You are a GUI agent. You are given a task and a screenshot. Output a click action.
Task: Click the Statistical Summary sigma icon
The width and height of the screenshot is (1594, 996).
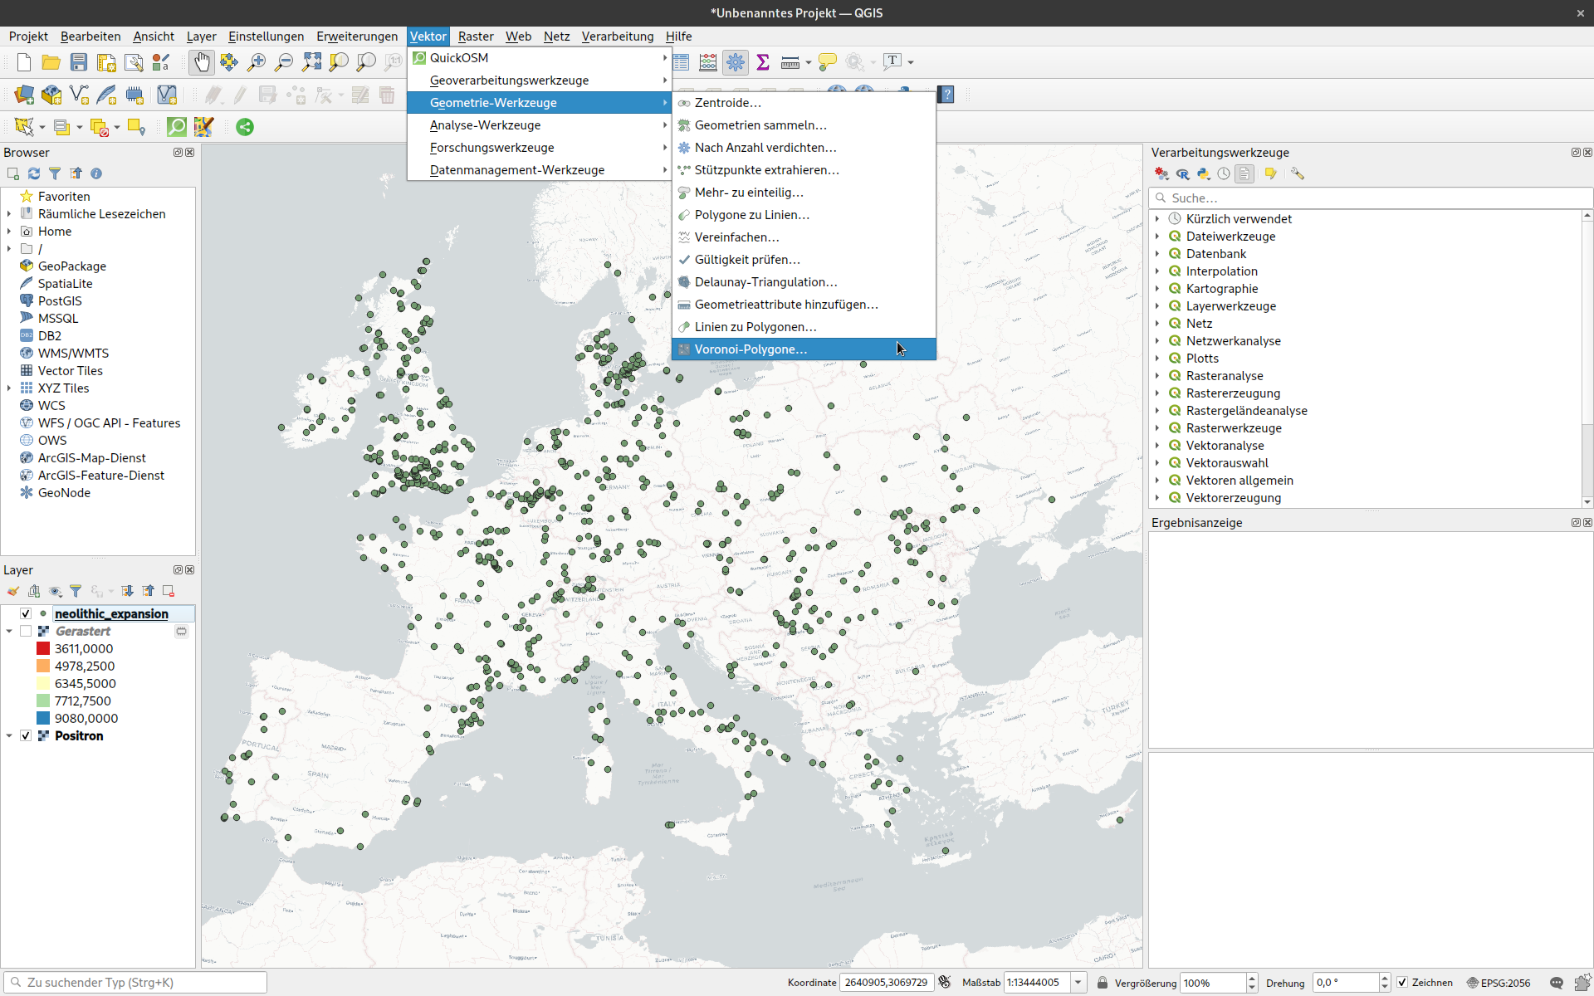click(x=763, y=62)
